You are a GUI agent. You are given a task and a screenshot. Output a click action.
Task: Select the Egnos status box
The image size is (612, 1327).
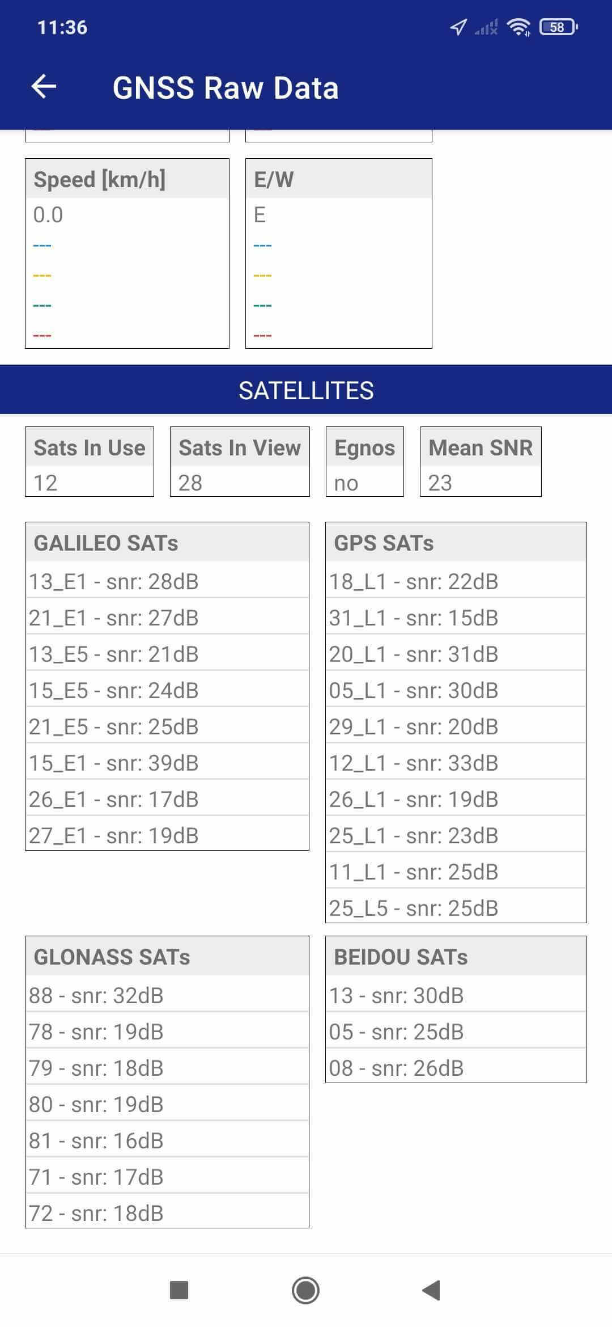364,462
